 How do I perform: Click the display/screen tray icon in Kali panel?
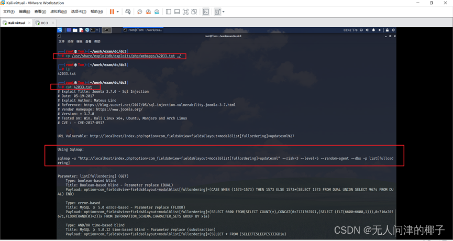(x=362, y=30)
